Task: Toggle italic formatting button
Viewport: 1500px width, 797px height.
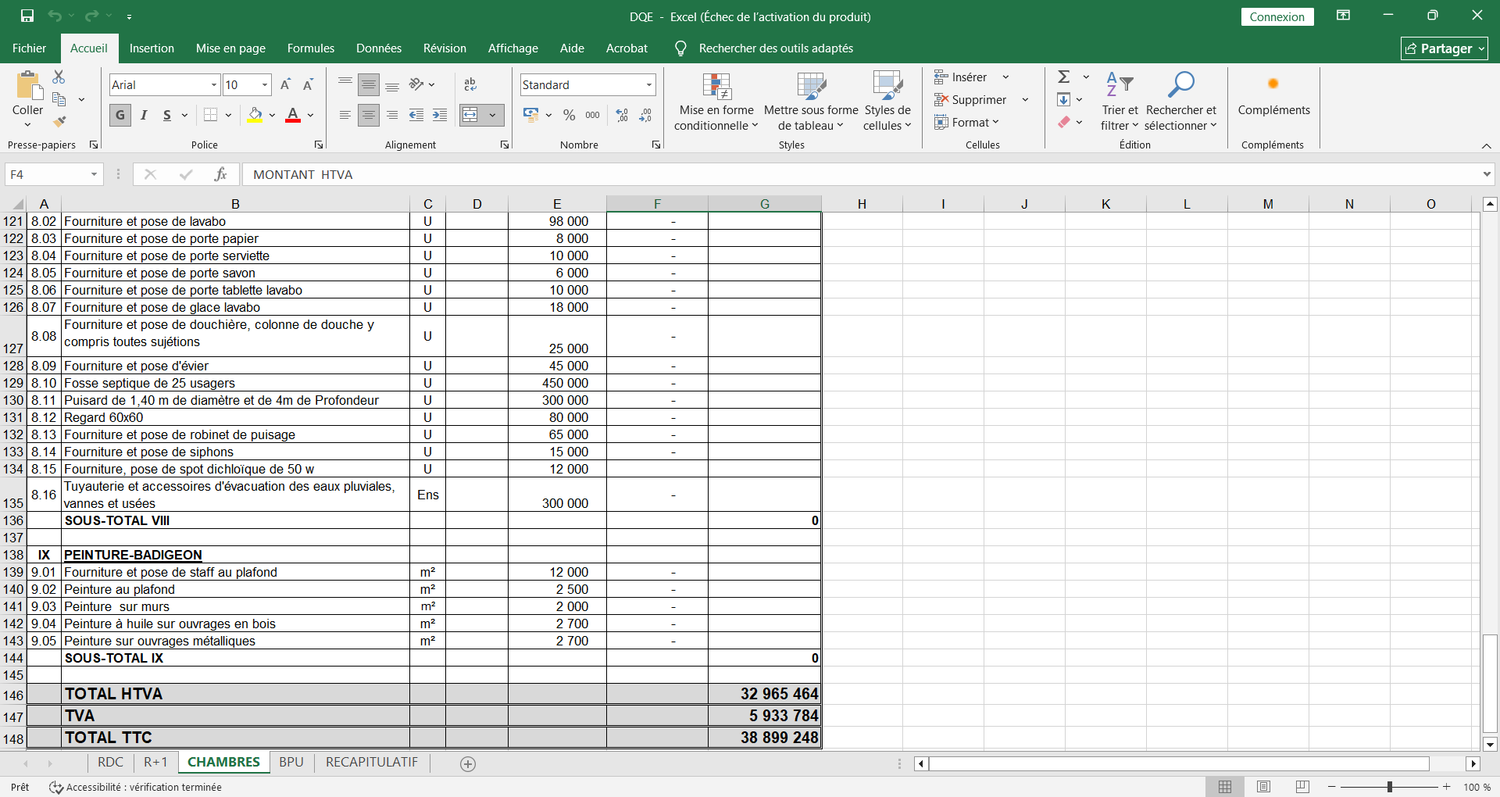Action: 144,116
